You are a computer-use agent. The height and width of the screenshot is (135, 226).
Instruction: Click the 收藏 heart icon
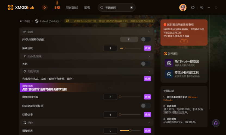(x=21, y=21)
